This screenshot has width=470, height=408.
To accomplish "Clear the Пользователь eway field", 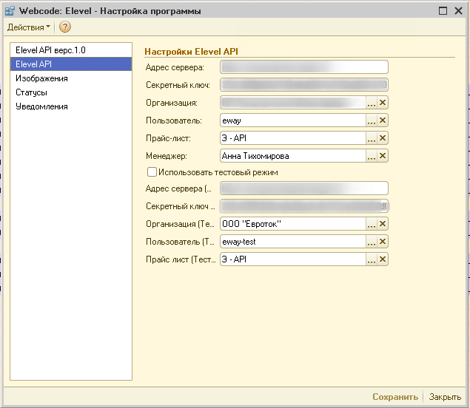I will coord(383,120).
